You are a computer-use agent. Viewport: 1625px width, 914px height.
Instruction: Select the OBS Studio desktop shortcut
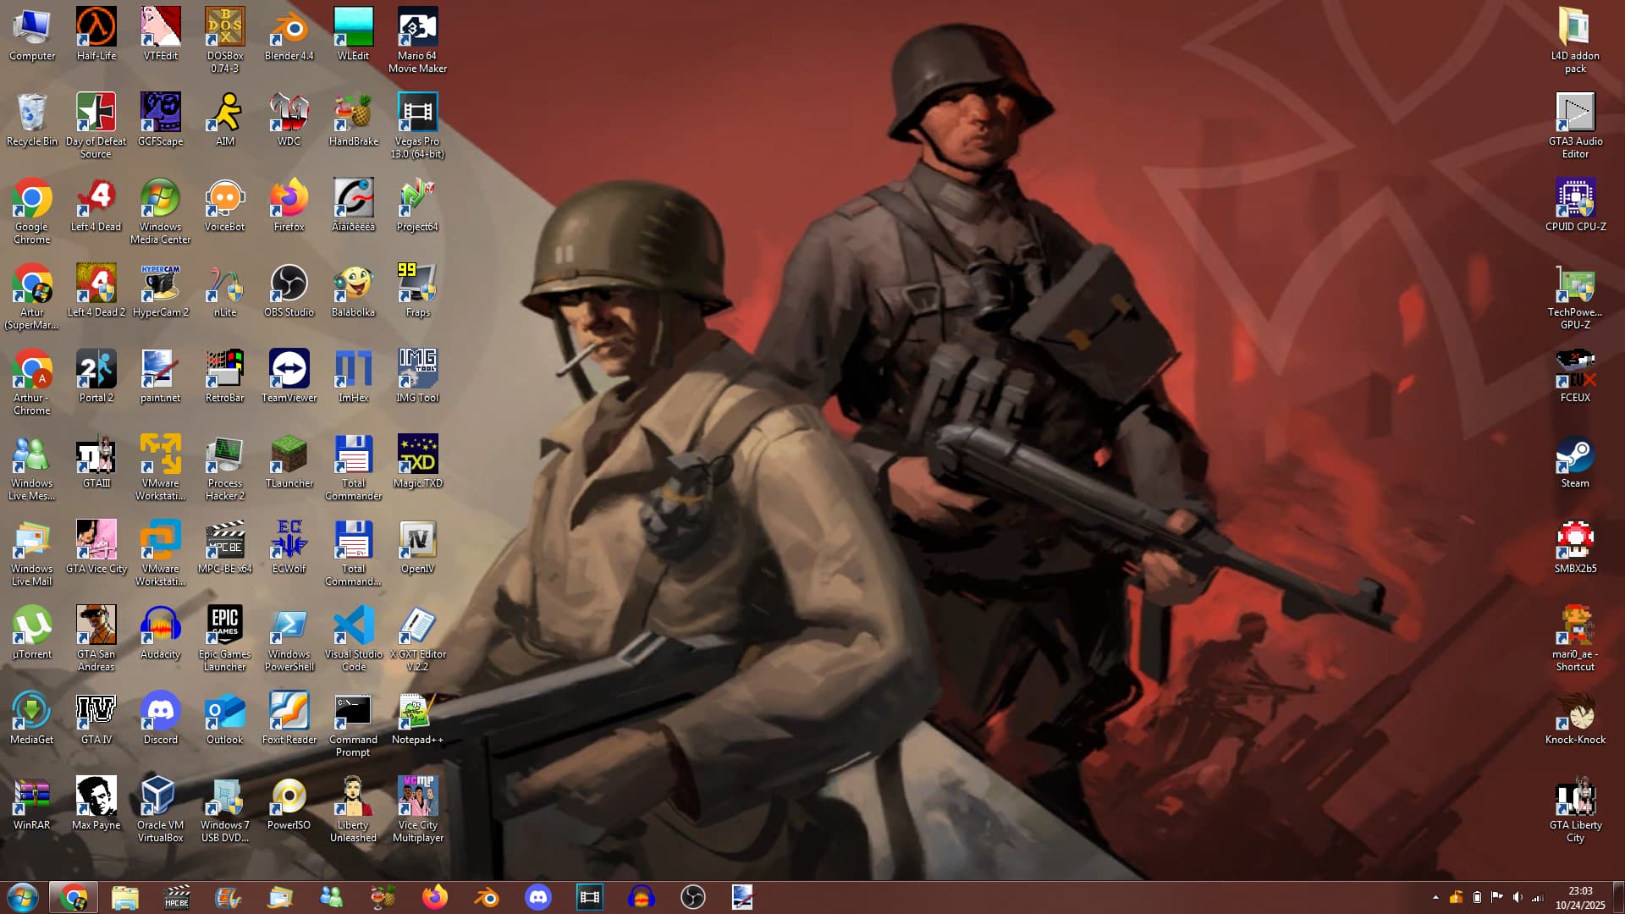tap(289, 284)
